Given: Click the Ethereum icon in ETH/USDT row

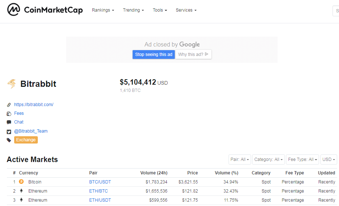Looking at the screenshot, I should click(x=21, y=200).
